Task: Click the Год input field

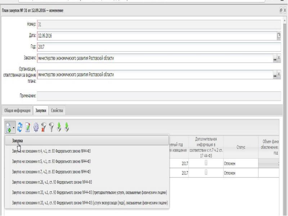Action: click(159, 47)
